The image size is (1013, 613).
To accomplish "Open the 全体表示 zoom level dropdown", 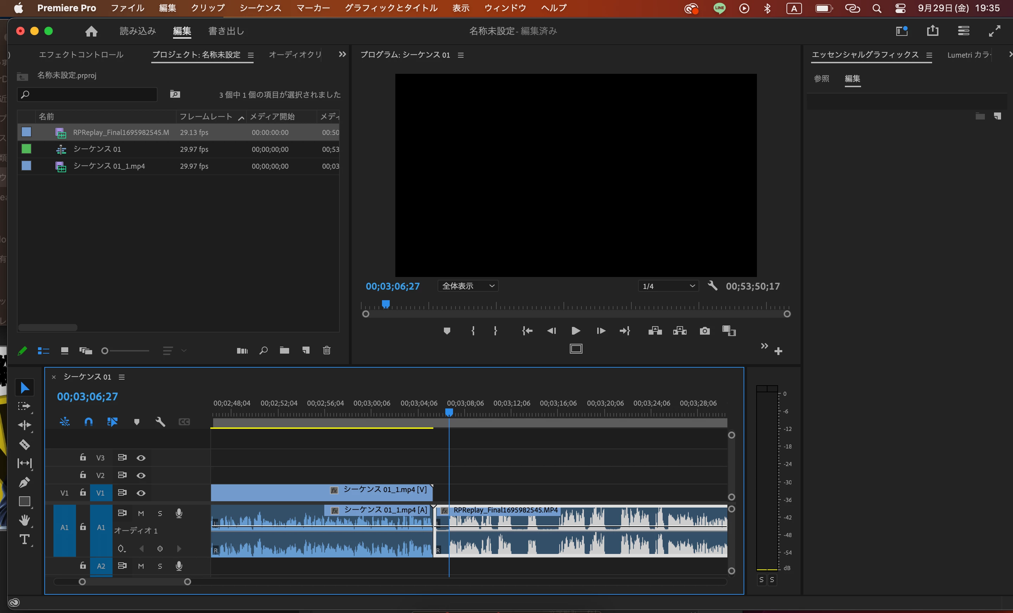I will point(468,286).
